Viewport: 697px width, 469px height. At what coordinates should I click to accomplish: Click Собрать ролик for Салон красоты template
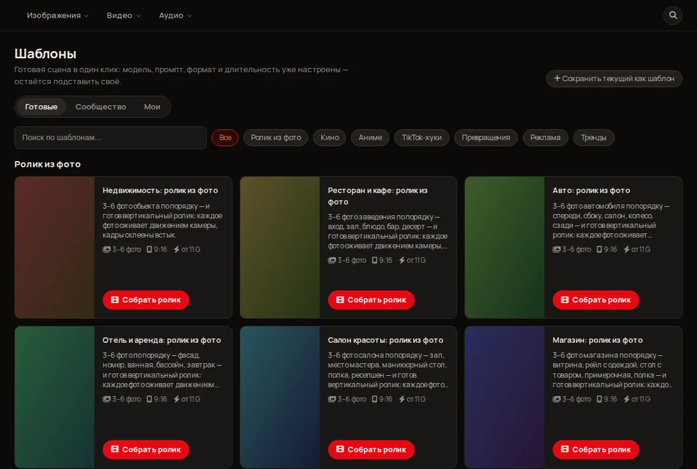371,449
